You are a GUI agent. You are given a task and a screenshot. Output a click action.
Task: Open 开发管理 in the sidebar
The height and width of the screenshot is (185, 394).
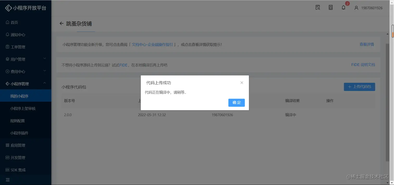point(26,157)
